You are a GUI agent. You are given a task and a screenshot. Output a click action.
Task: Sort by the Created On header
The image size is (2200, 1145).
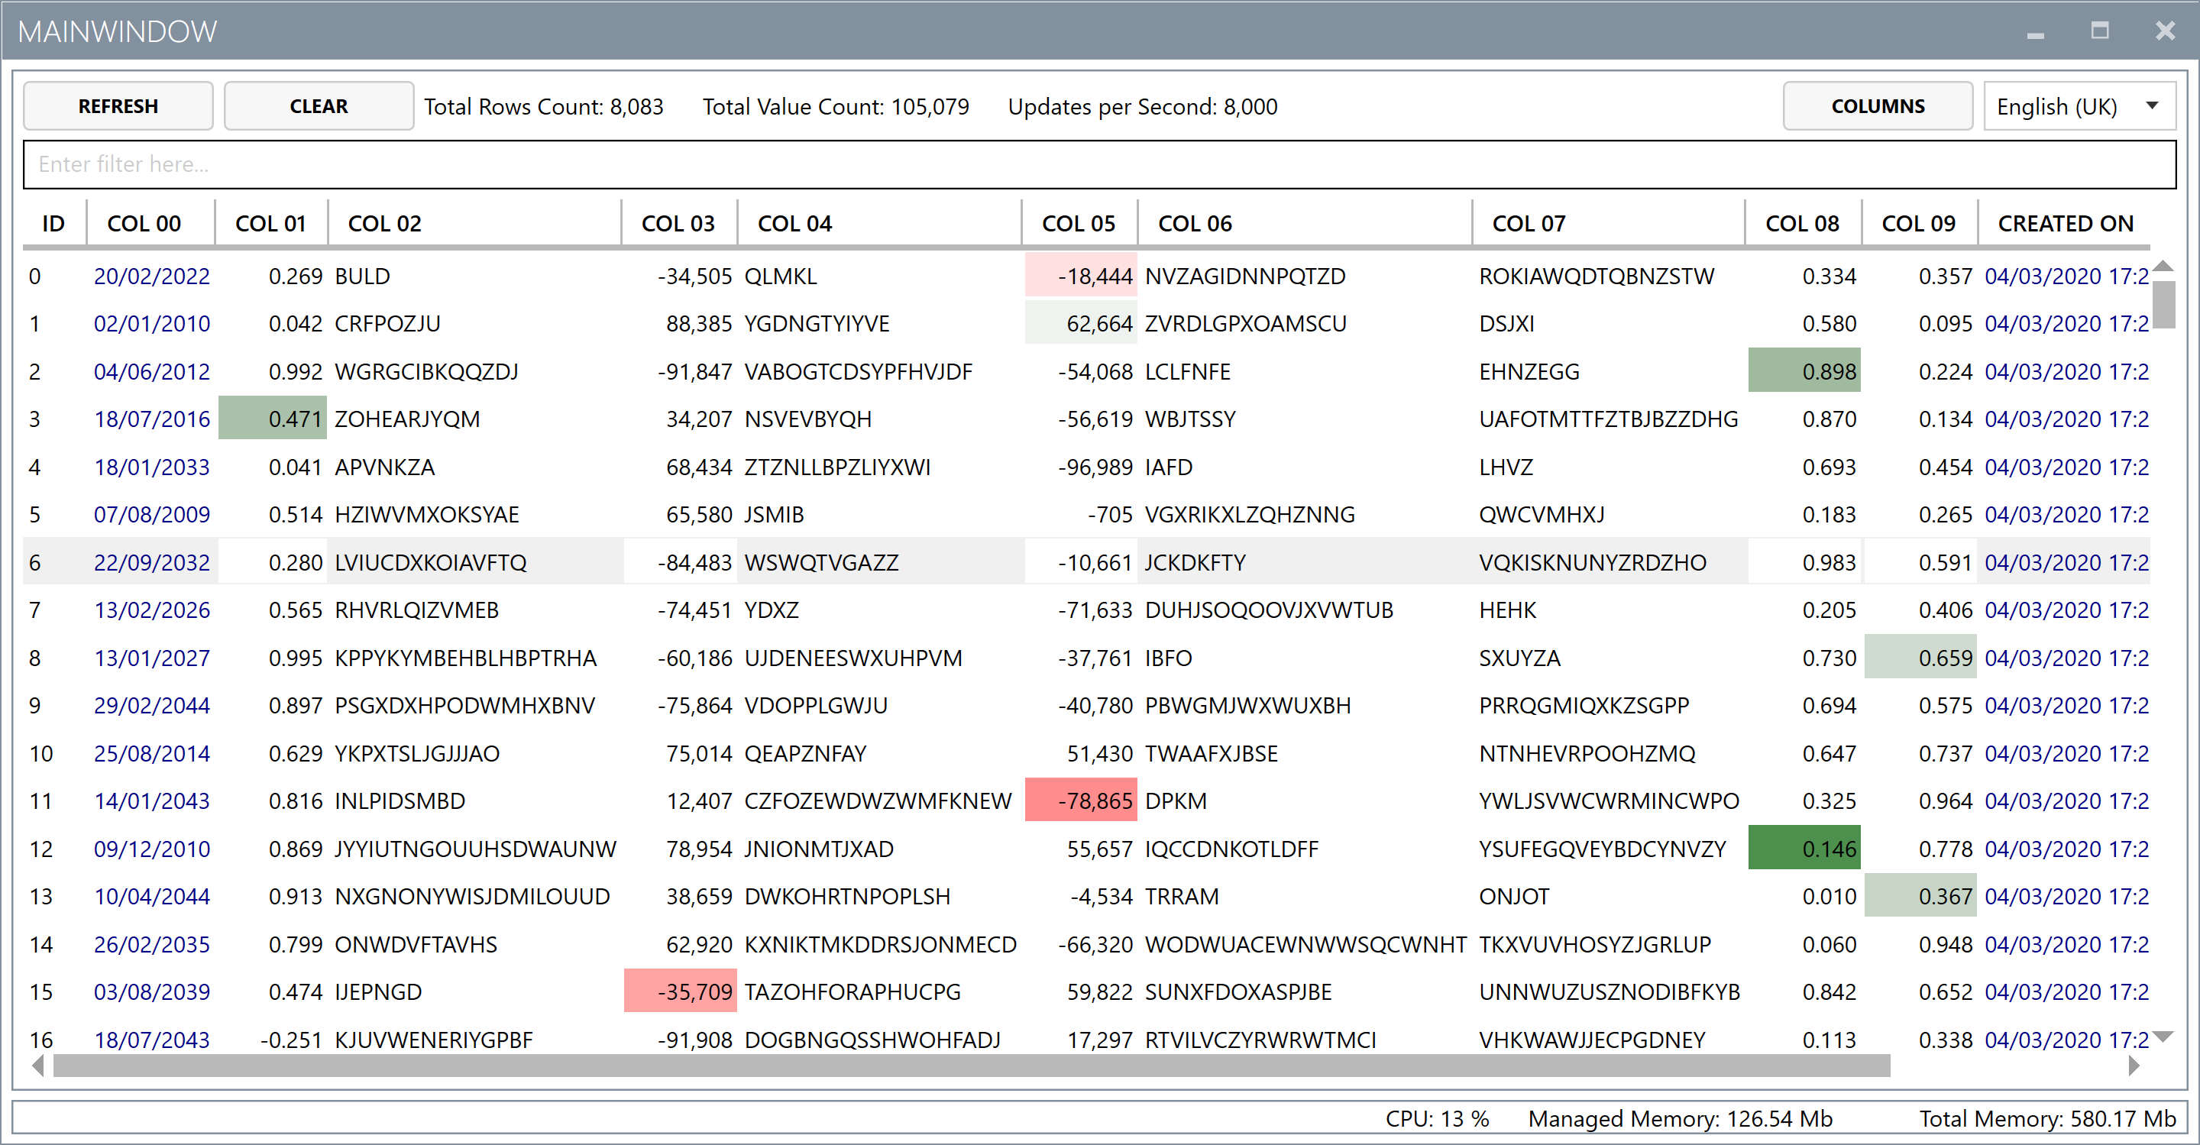(2064, 224)
